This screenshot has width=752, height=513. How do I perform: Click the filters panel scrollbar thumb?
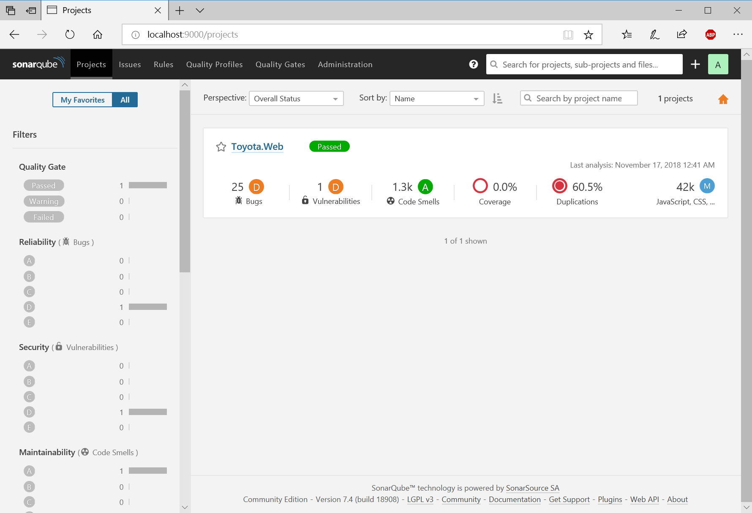[x=185, y=181]
